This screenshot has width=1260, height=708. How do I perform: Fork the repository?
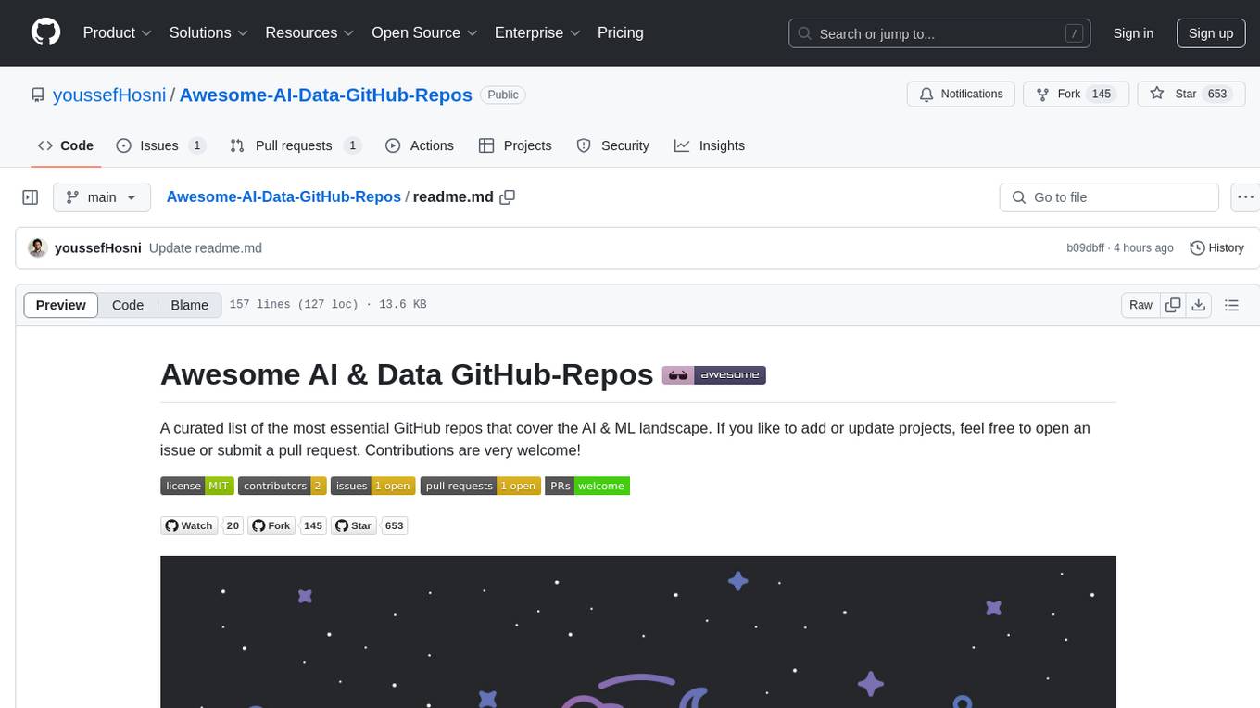(x=1076, y=95)
